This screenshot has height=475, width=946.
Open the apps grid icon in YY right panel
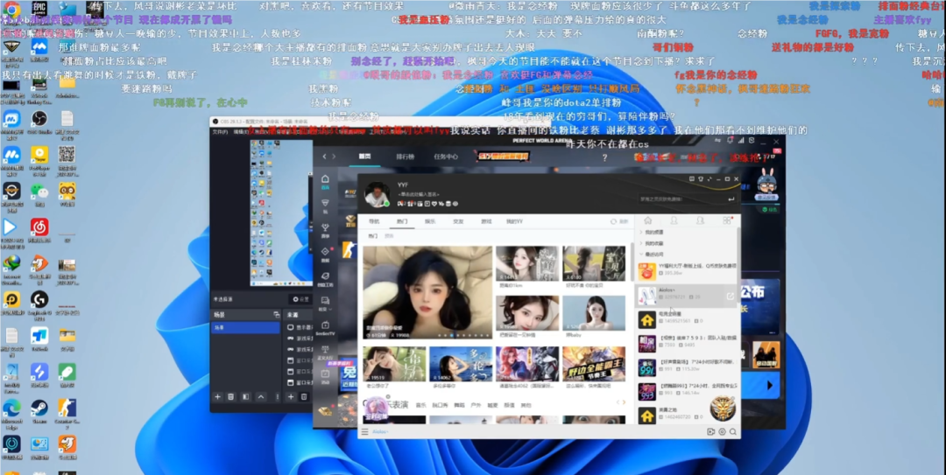coord(727,220)
